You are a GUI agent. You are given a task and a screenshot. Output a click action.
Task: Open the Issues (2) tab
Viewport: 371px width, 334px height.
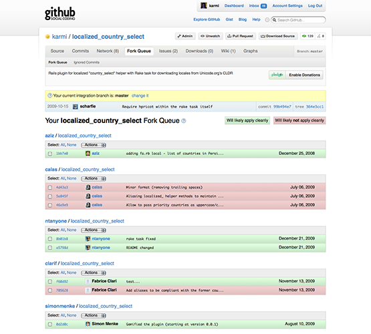(x=168, y=51)
